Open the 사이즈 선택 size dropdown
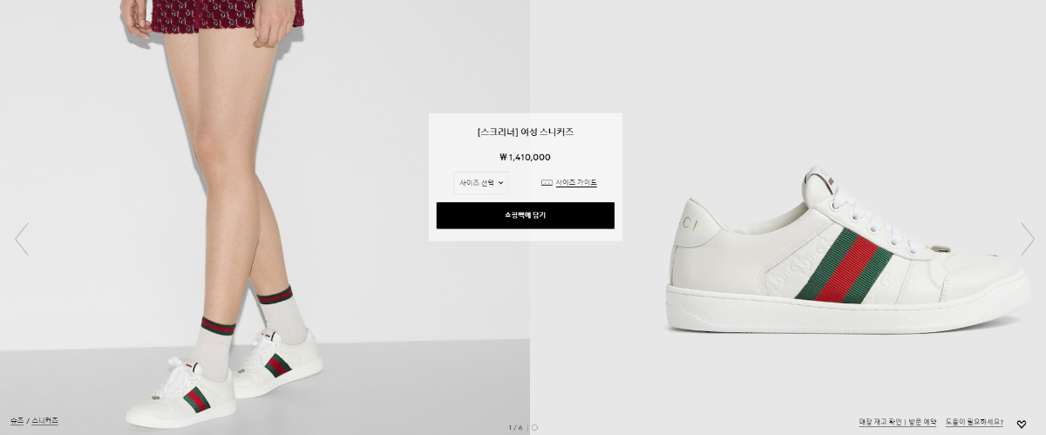This screenshot has width=1046, height=435. [x=480, y=183]
